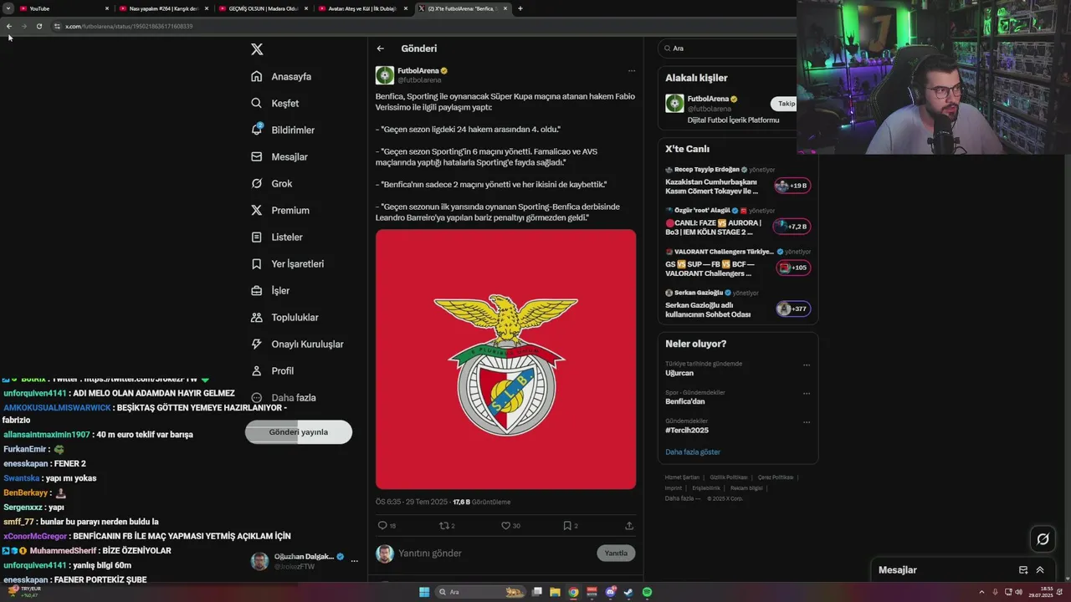Viewport: 1071px width, 602px height.
Task: Open Steam from the taskbar
Action: click(x=628, y=592)
